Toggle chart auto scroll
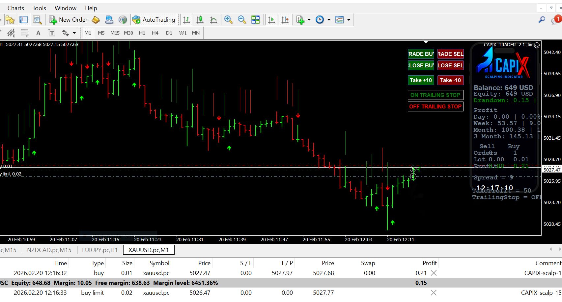This screenshot has width=562, height=302. tap(271, 20)
